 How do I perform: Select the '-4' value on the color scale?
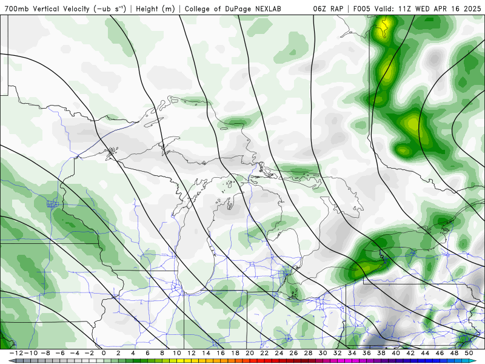point(75,353)
